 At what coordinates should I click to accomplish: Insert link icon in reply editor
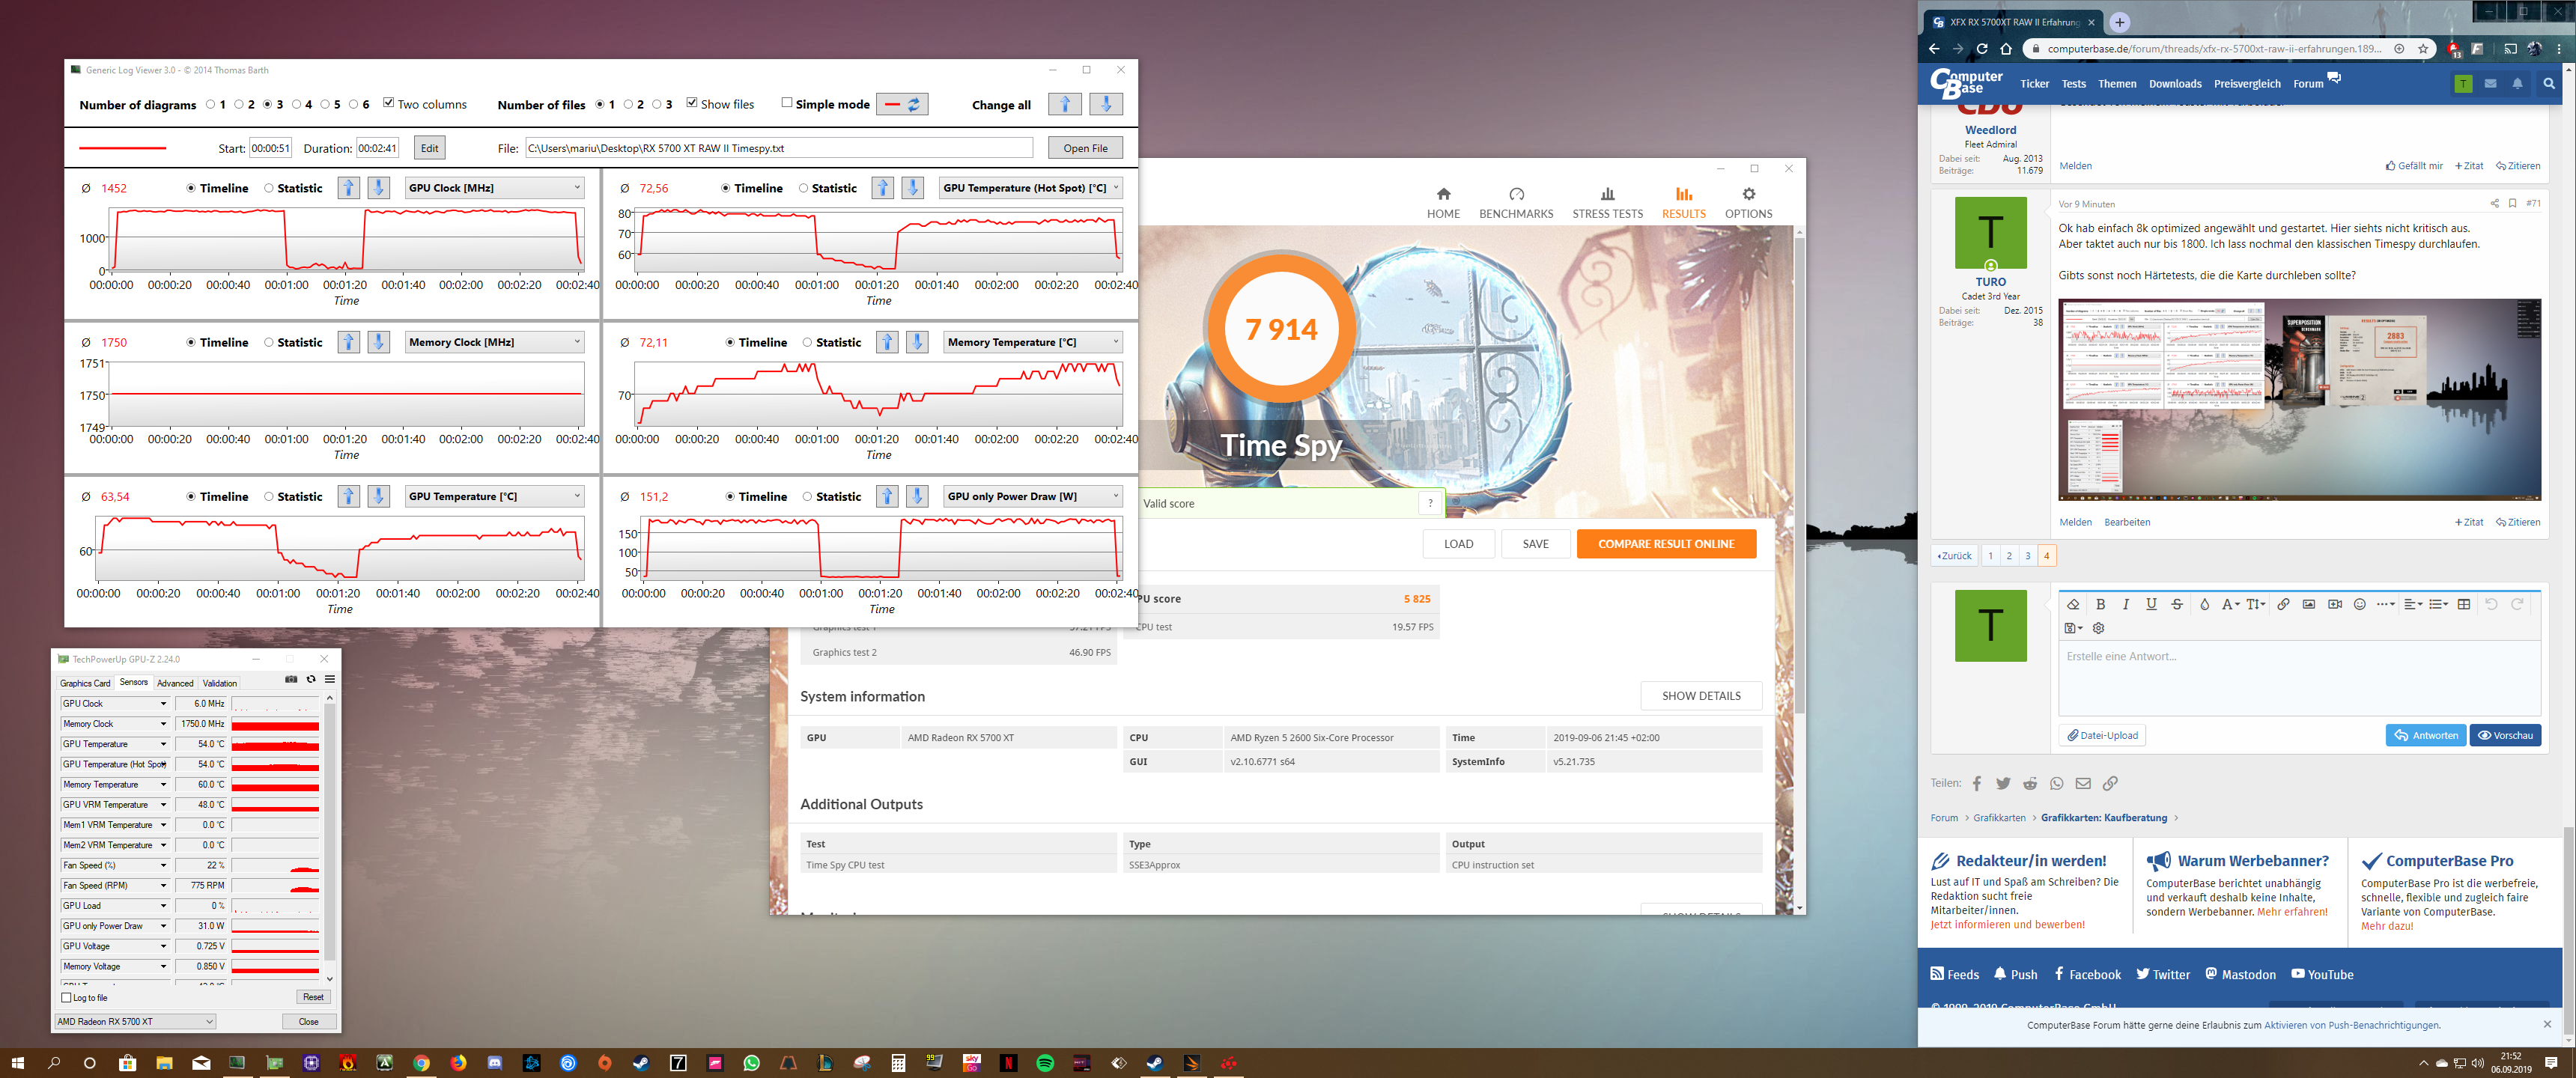point(2283,604)
